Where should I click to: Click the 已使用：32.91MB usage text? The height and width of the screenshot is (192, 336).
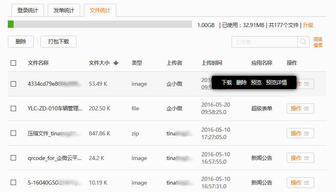pyautogui.click(x=243, y=25)
